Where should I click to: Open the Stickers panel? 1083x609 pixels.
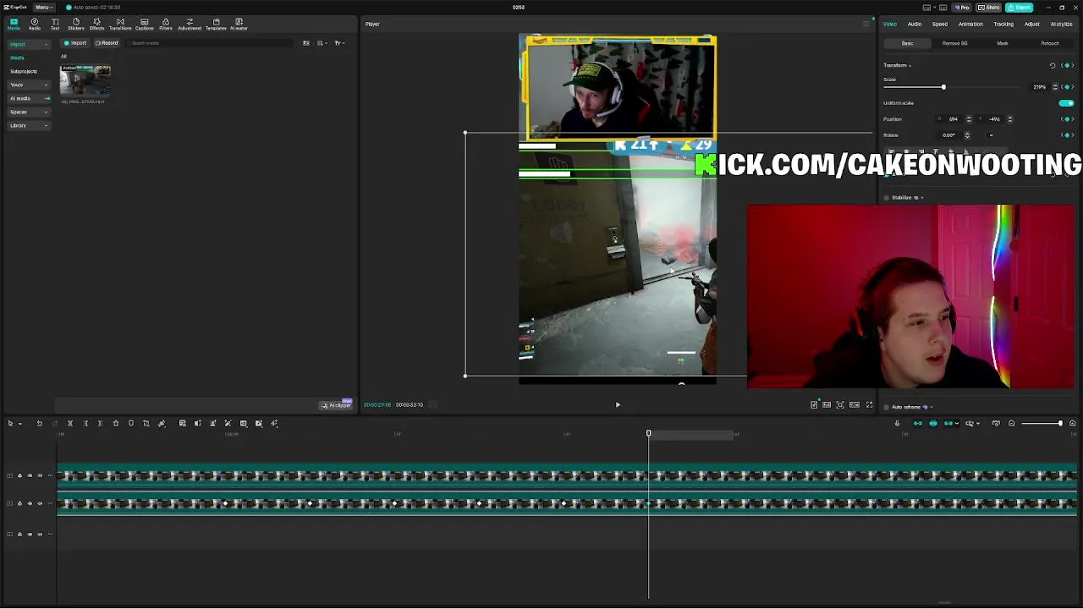point(76,24)
